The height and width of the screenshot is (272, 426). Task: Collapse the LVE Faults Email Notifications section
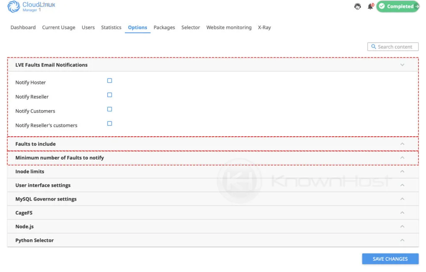click(x=402, y=65)
